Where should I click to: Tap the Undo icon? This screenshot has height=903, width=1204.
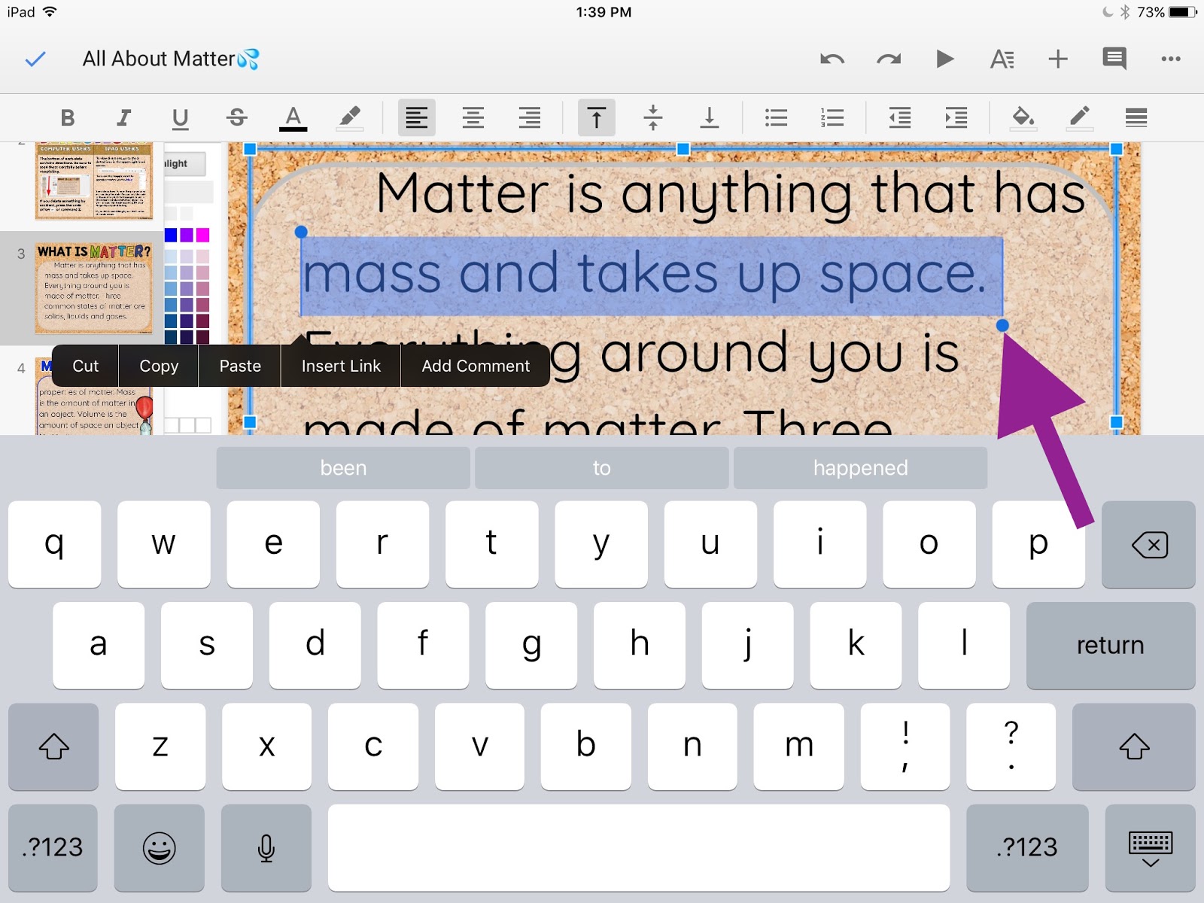pyautogui.click(x=832, y=59)
